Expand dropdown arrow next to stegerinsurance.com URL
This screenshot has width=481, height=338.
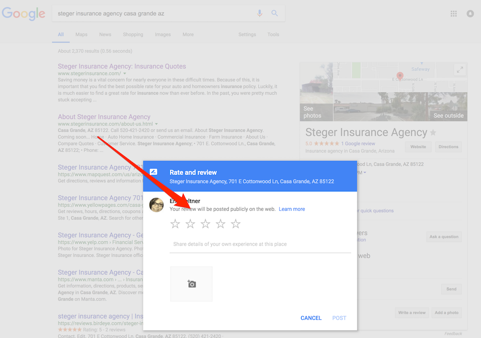click(125, 74)
